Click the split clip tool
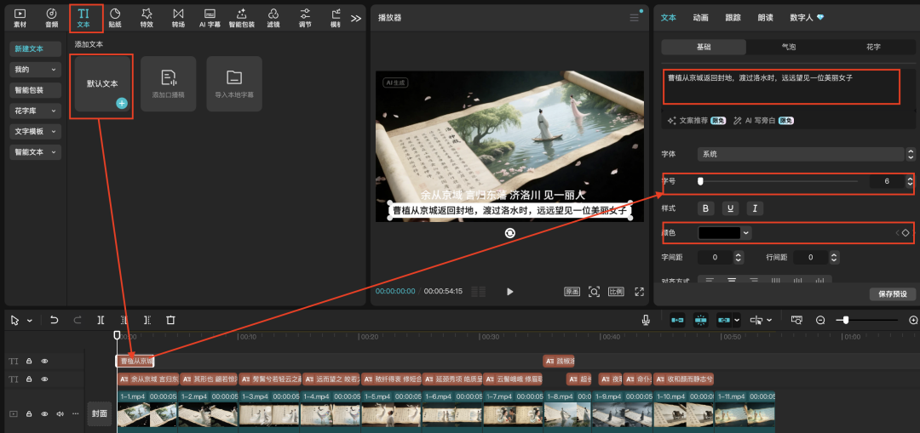920x433 pixels. click(x=101, y=320)
